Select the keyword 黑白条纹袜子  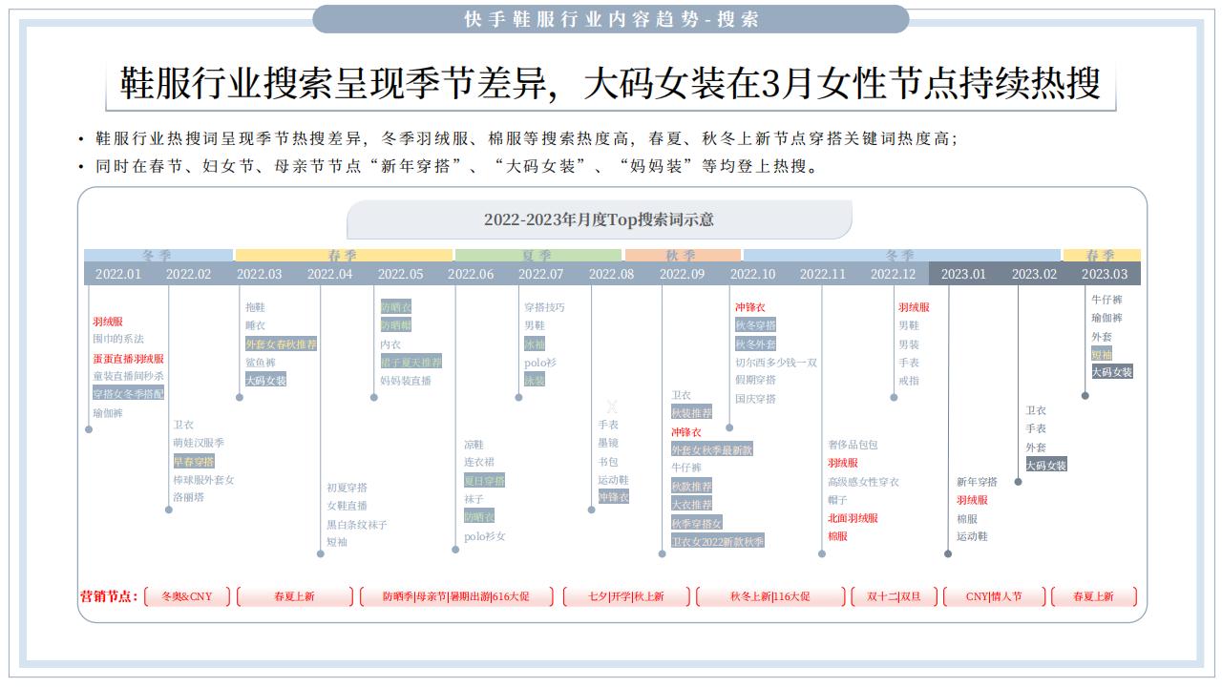[x=357, y=525]
